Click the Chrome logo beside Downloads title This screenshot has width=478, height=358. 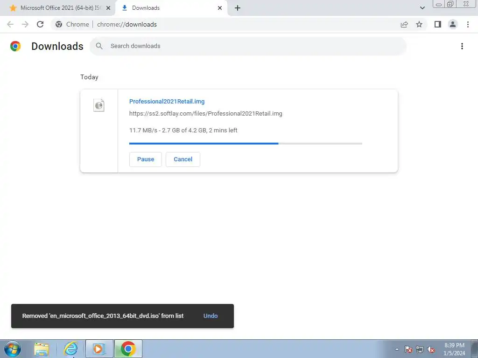click(15, 46)
